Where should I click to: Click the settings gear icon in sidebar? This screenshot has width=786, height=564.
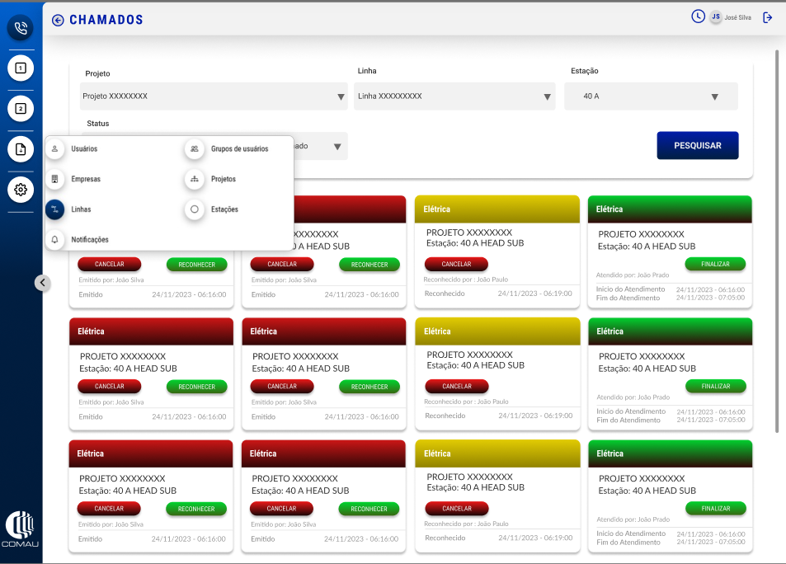pyautogui.click(x=21, y=190)
